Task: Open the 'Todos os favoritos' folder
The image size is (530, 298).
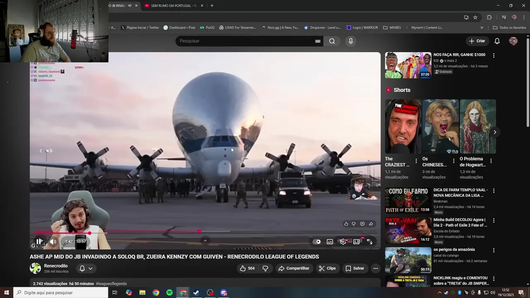Action: coord(509,28)
